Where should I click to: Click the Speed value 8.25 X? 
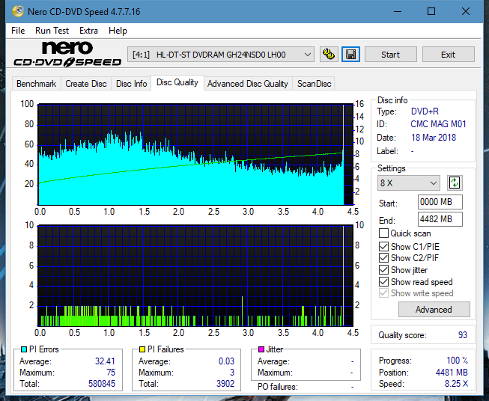(x=456, y=384)
